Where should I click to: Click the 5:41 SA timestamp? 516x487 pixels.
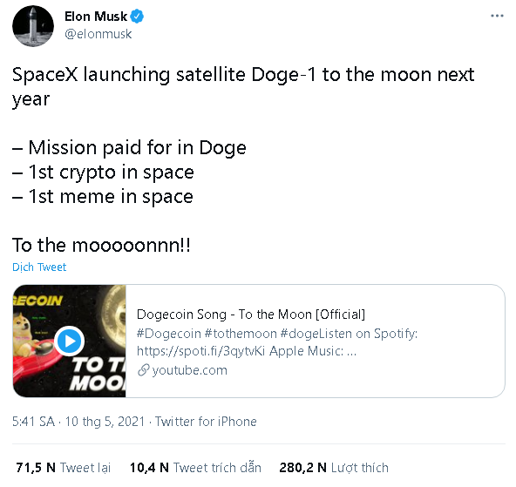(33, 422)
